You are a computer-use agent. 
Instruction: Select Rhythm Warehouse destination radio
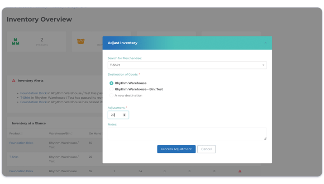coord(111,83)
